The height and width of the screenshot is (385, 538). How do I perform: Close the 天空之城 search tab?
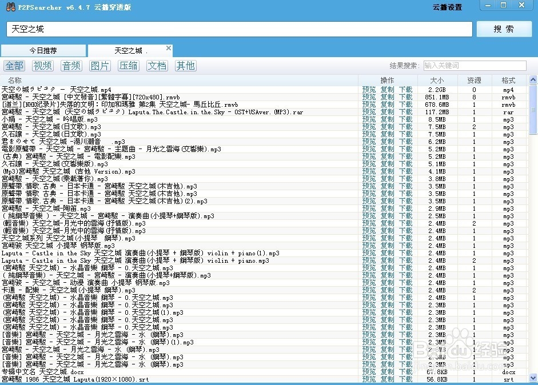(169, 48)
